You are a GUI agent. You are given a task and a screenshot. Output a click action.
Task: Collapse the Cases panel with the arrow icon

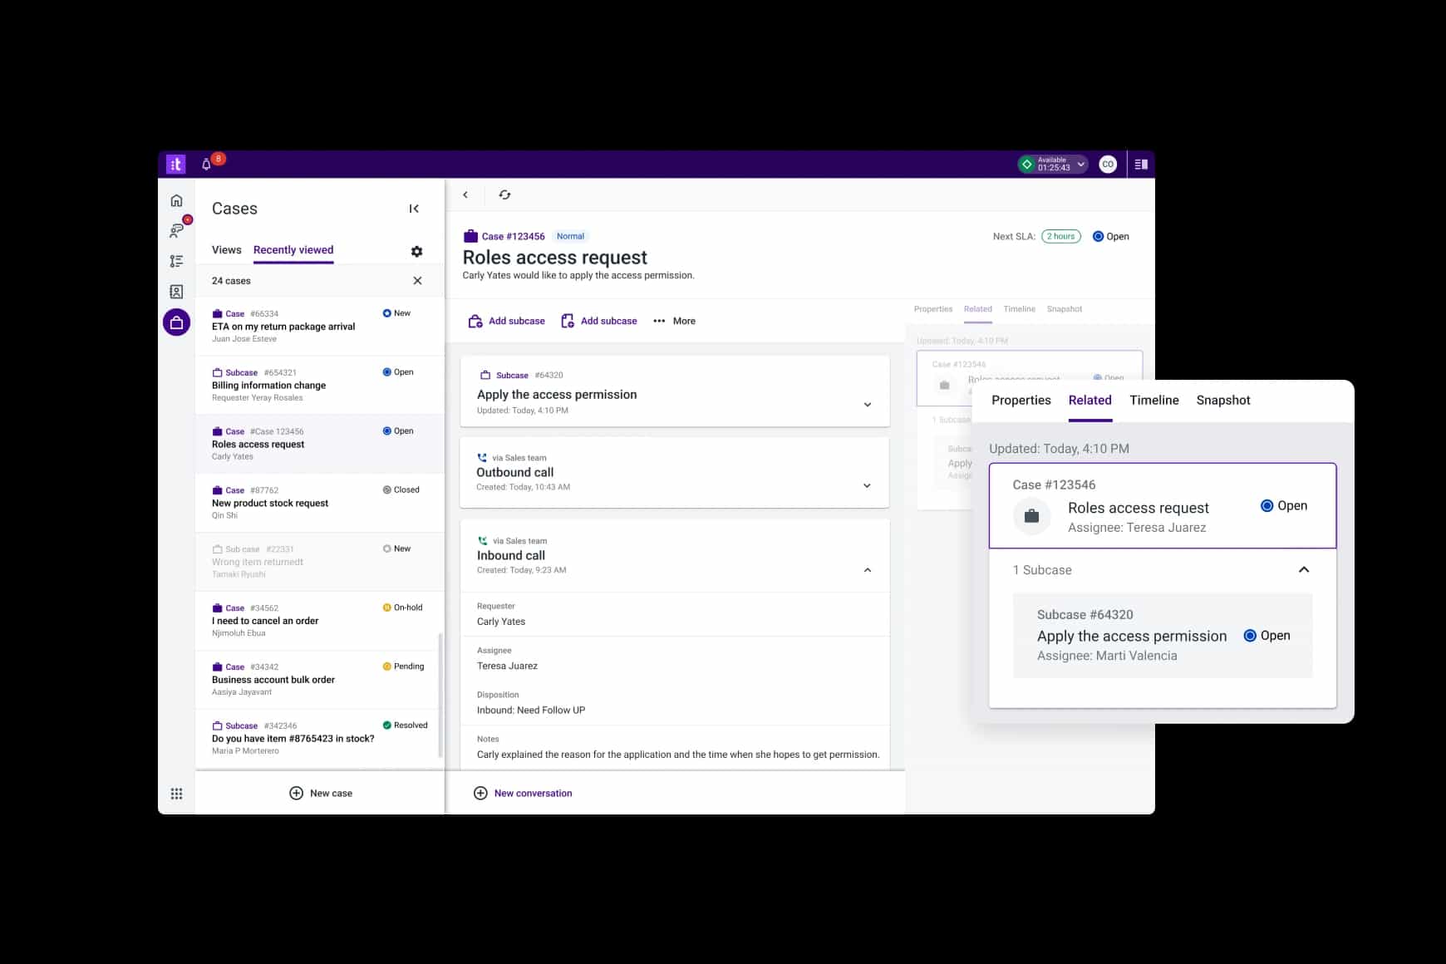point(414,209)
